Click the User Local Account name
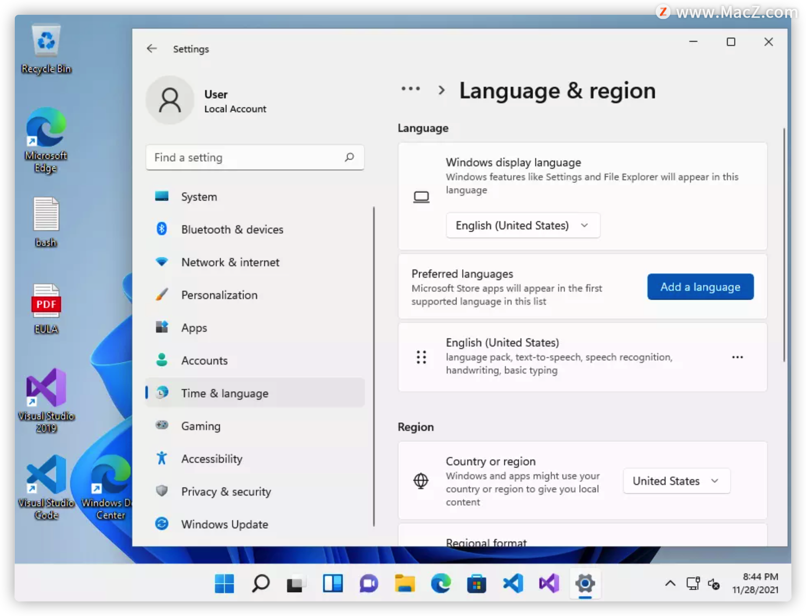The width and height of the screenshot is (806, 616). point(235,101)
